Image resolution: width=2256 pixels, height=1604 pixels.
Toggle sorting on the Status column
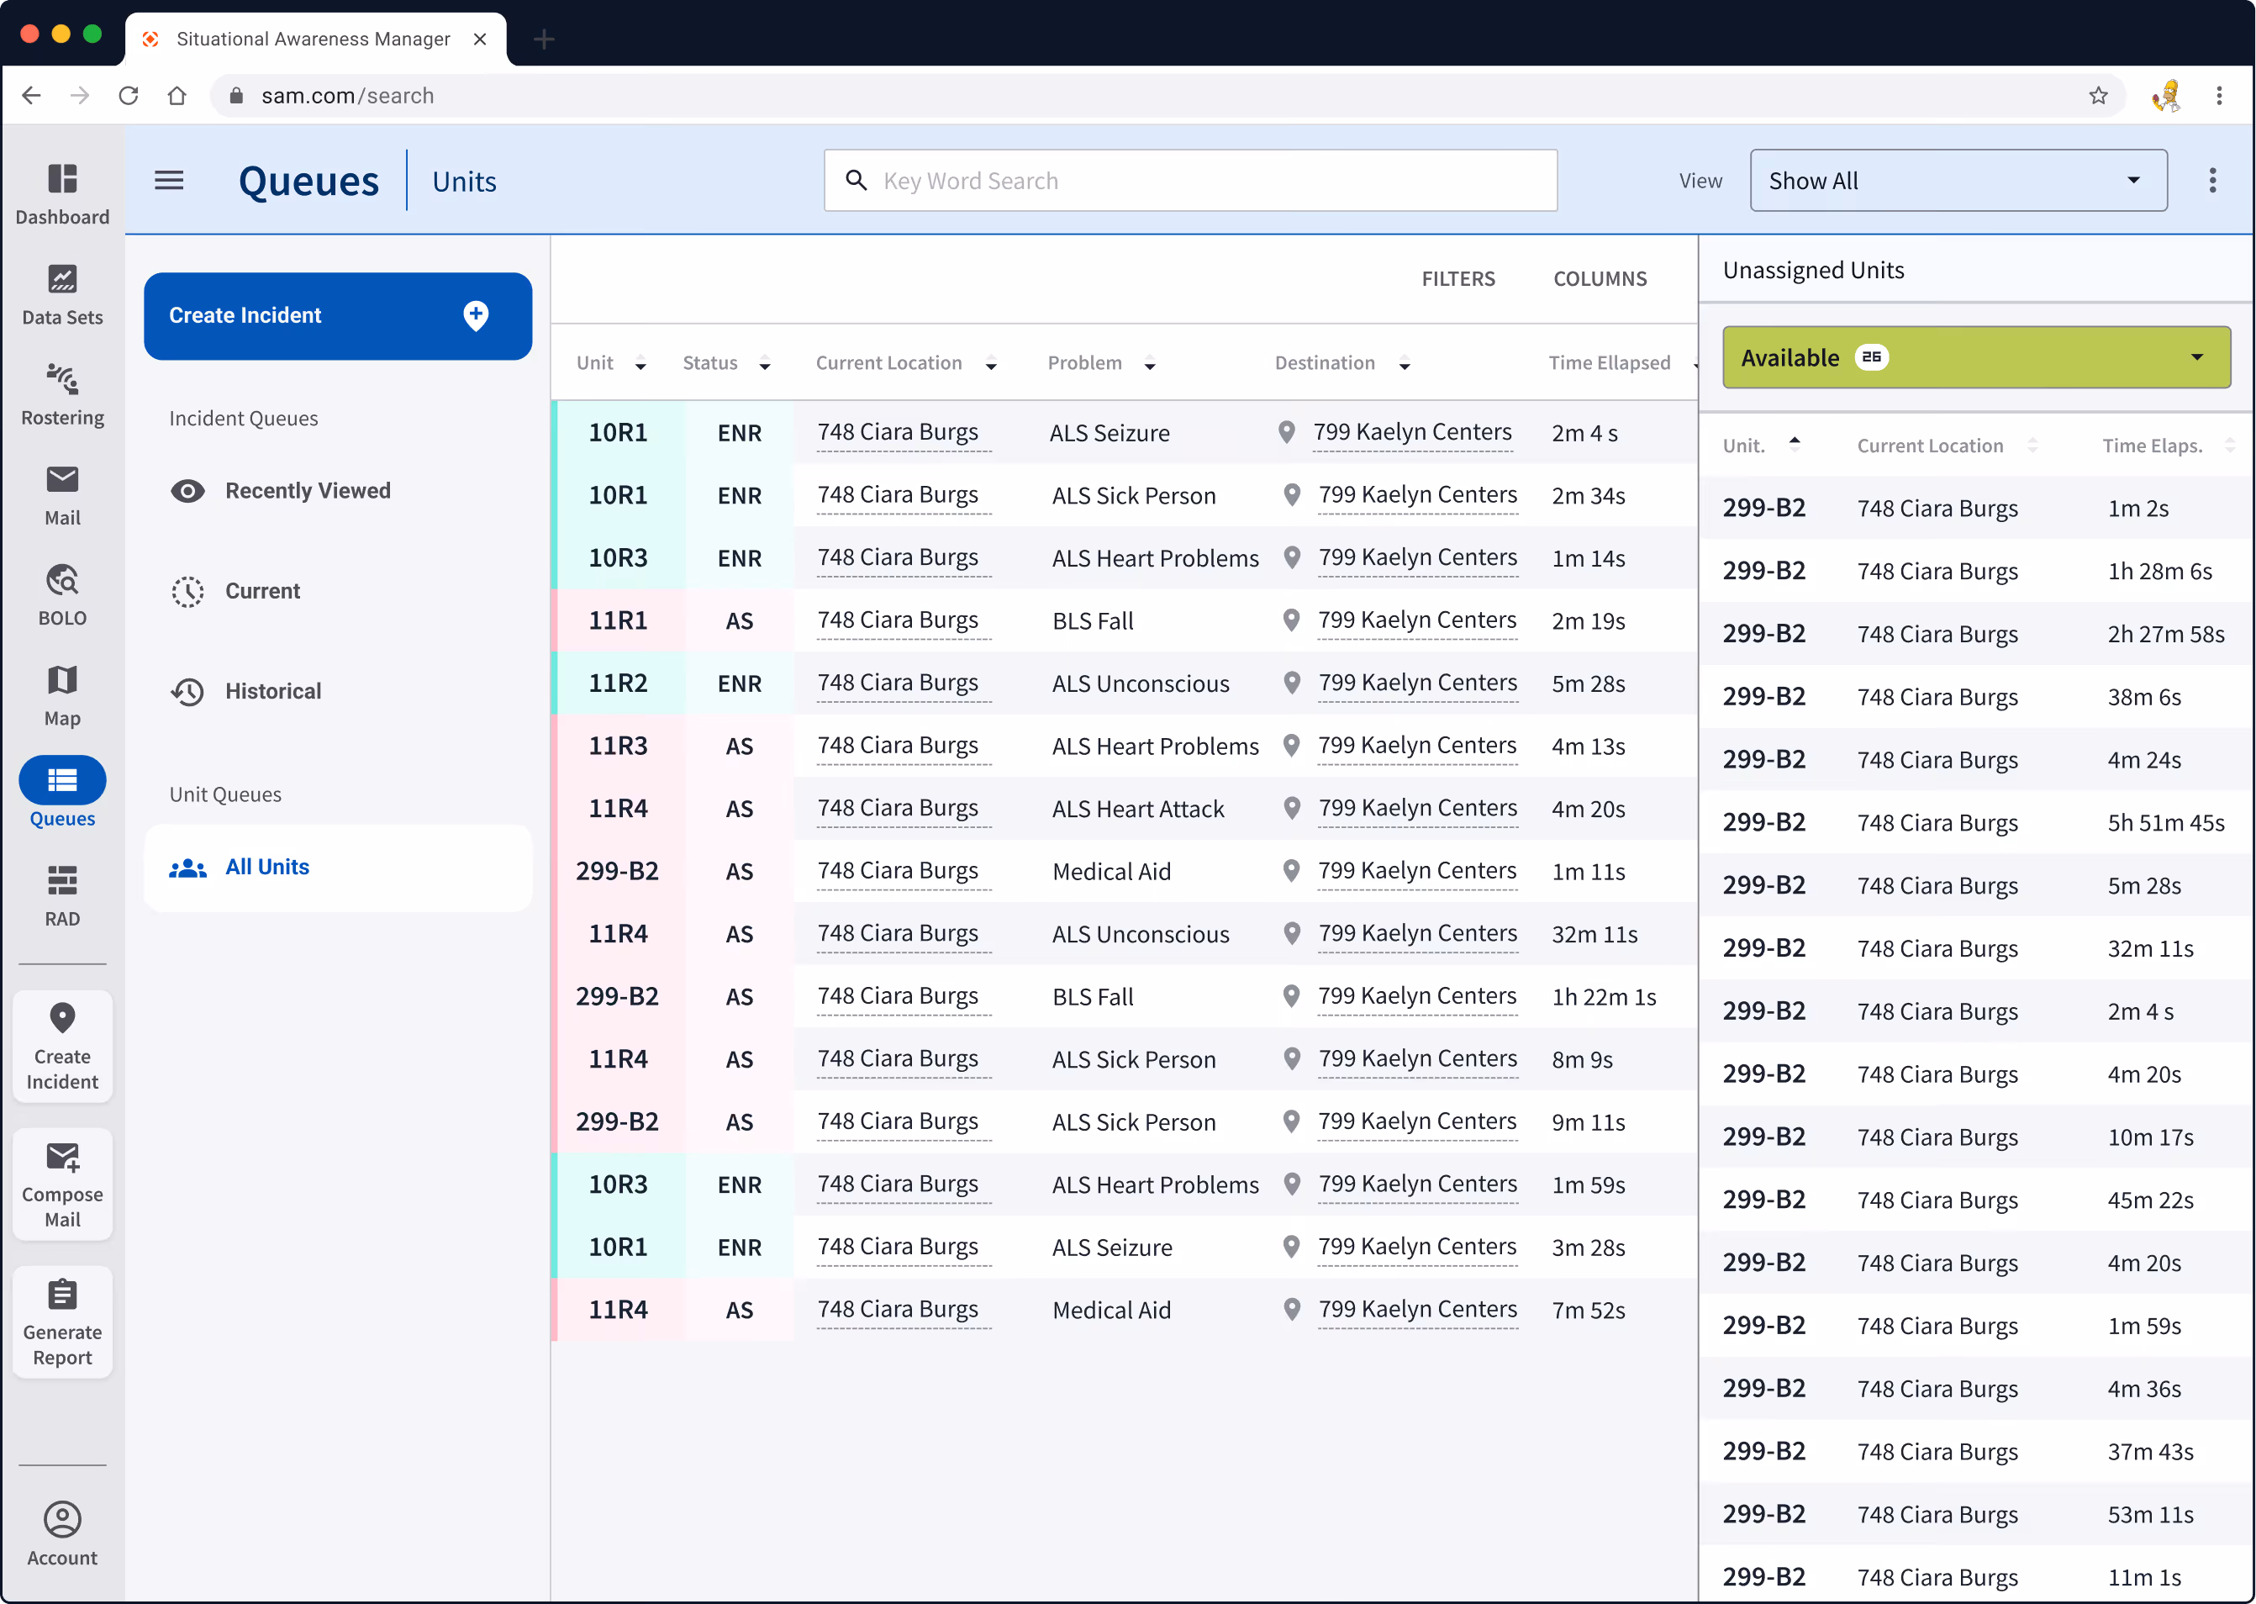[x=765, y=362]
